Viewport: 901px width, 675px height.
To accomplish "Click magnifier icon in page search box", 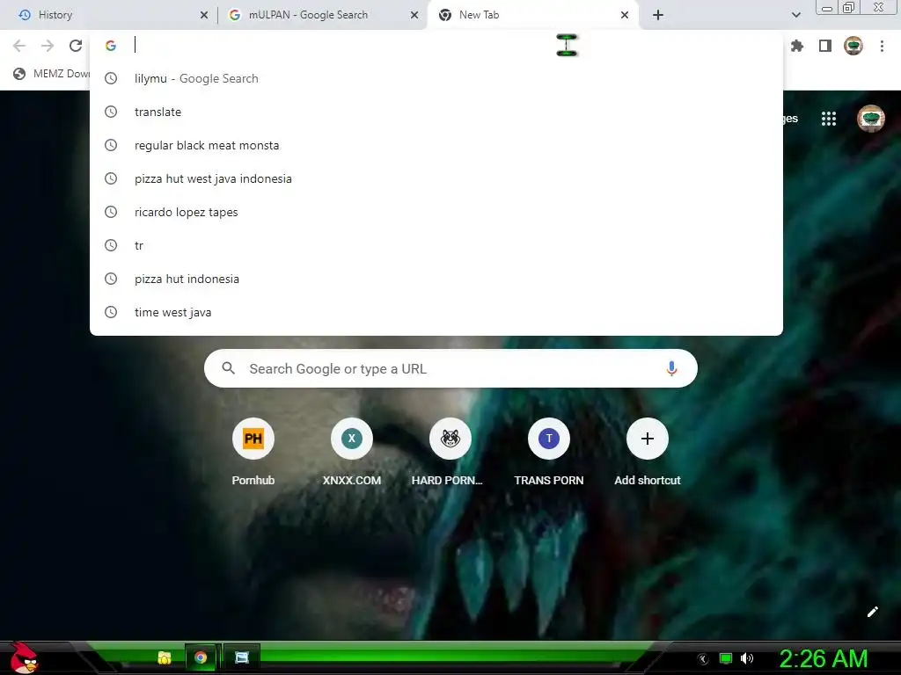I will [x=228, y=368].
